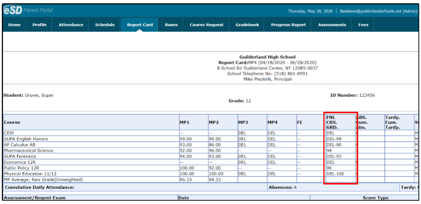The image size is (421, 204).
Task: Click the MP1 average 96.33
Action: coord(185,179)
